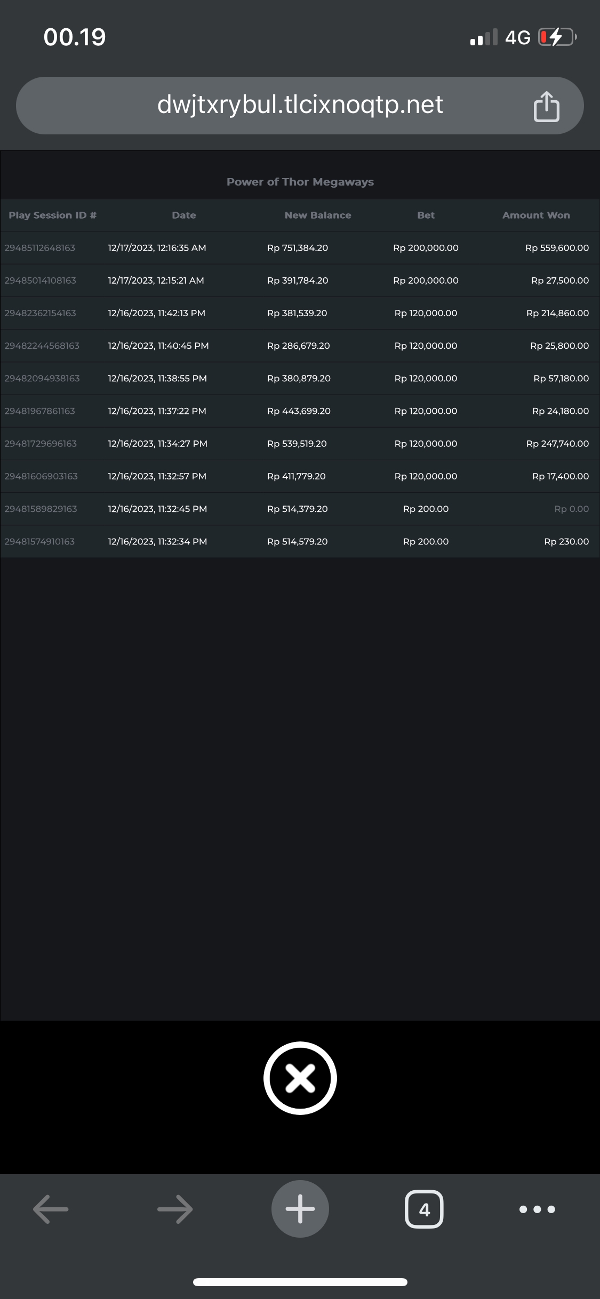Open the tab switcher showing 4 tabs

pos(424,1209)
